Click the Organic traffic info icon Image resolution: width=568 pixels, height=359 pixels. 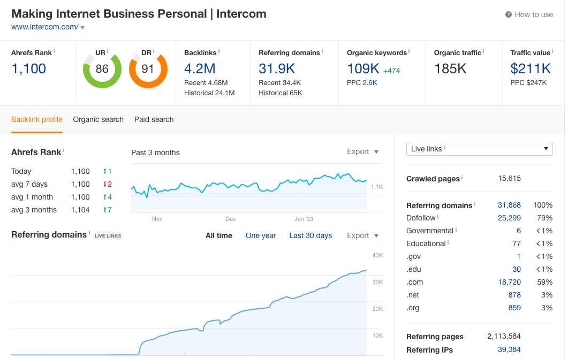pyautogui.click(x=483, y=51)
